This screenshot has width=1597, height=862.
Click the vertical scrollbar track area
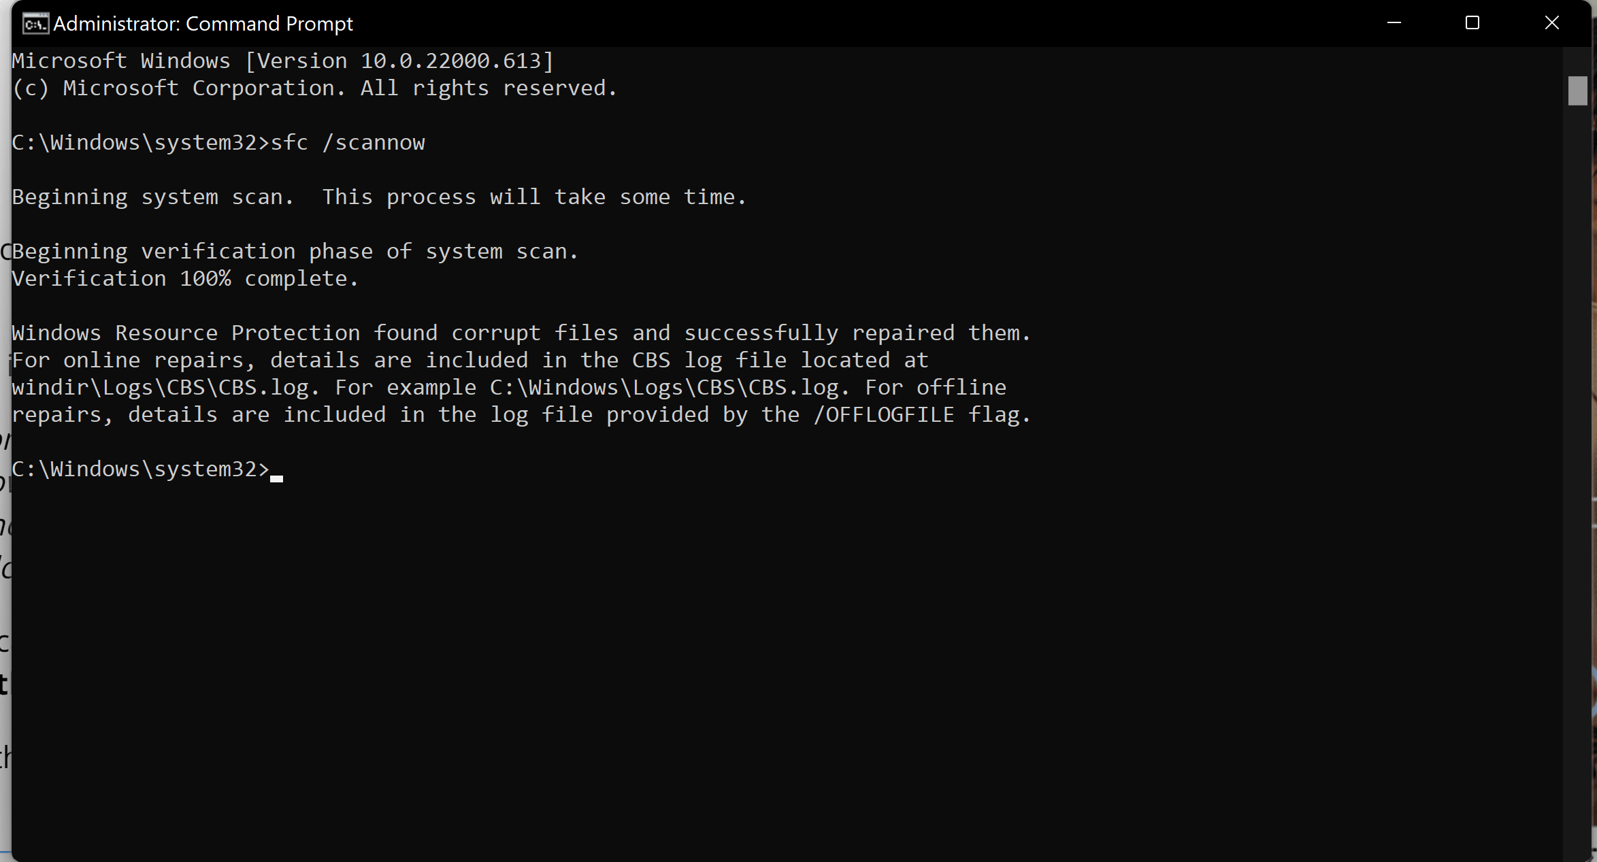pos(1582,425)
